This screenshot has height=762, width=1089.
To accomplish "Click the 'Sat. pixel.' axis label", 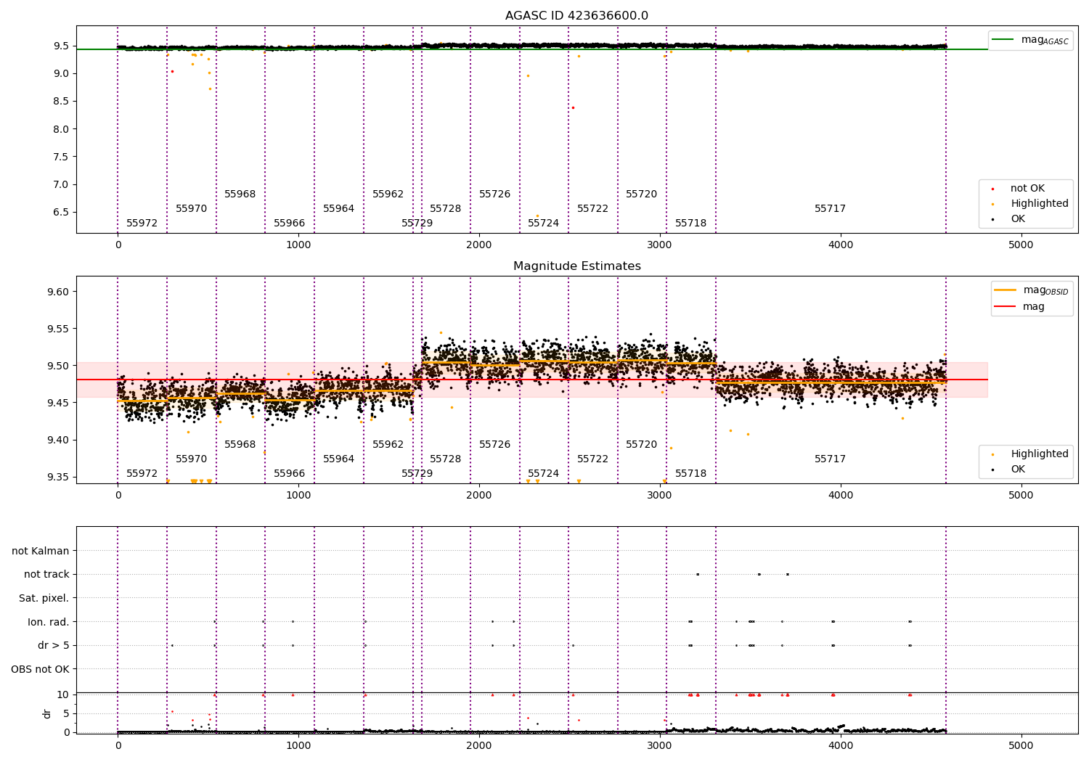I will point(44,599).
